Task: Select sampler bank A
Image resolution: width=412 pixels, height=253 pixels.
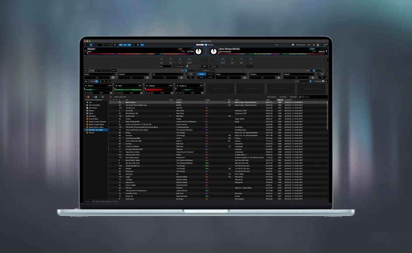Action: [x=96, y=81]
